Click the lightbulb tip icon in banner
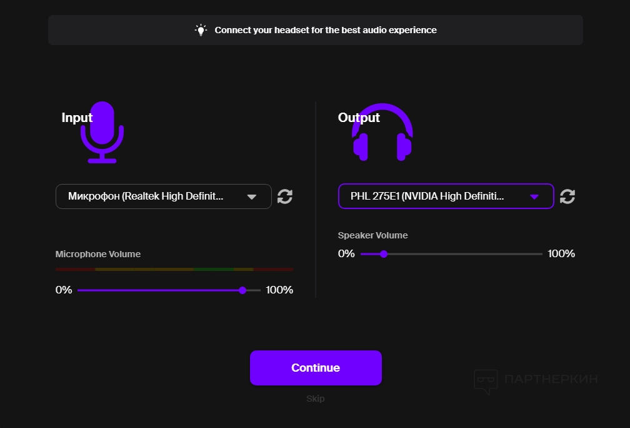This screenshot has height=428, width=630. click(201, 30)
